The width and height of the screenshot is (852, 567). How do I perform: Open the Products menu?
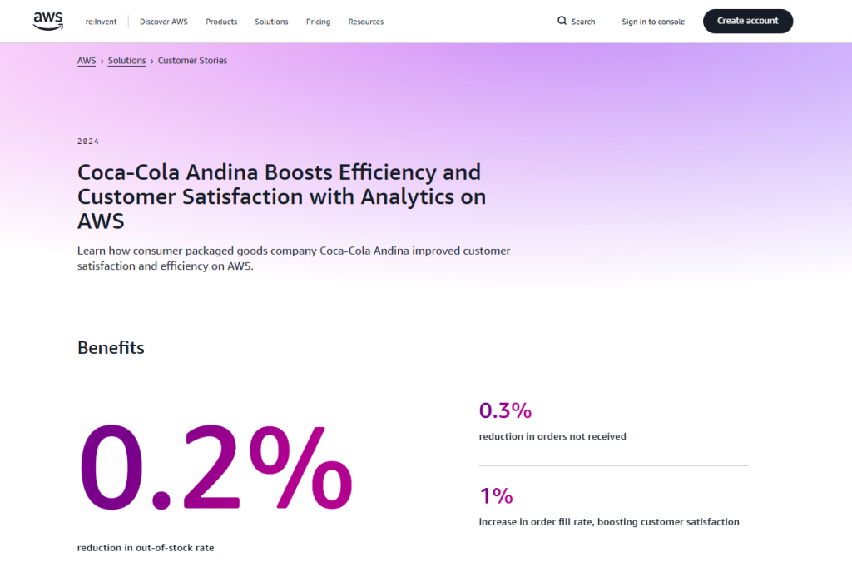tap(221, 22)
